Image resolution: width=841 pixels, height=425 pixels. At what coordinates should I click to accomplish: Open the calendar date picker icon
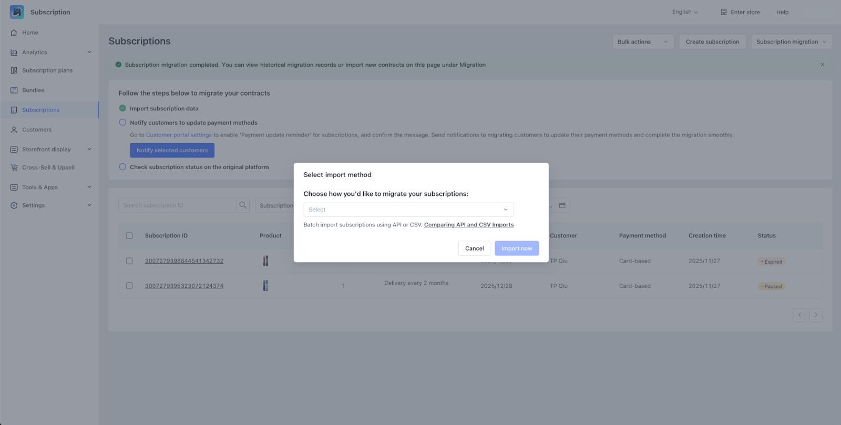pyautogui.click(x=562, y=205)
